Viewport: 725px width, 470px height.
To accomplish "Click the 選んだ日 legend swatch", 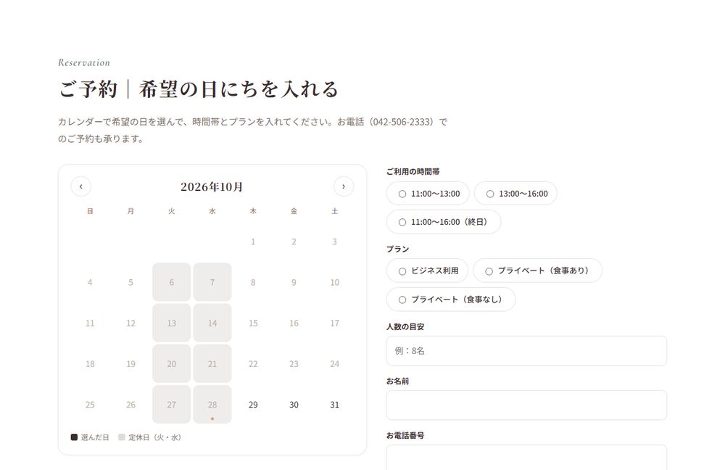I will pyautogui.click(x=74, y=437).
